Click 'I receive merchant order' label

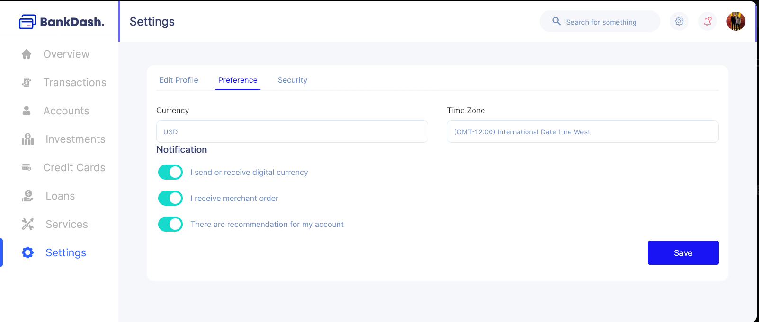tap(234, 198)
